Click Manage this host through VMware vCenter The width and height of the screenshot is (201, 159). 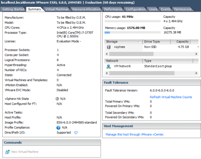tap(135, 134)
